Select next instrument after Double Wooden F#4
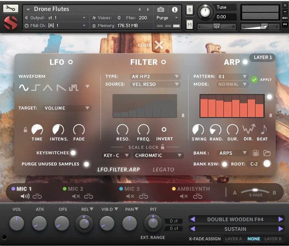The width and height of the screenshot is (289, 246). click(x=281, y=219)
